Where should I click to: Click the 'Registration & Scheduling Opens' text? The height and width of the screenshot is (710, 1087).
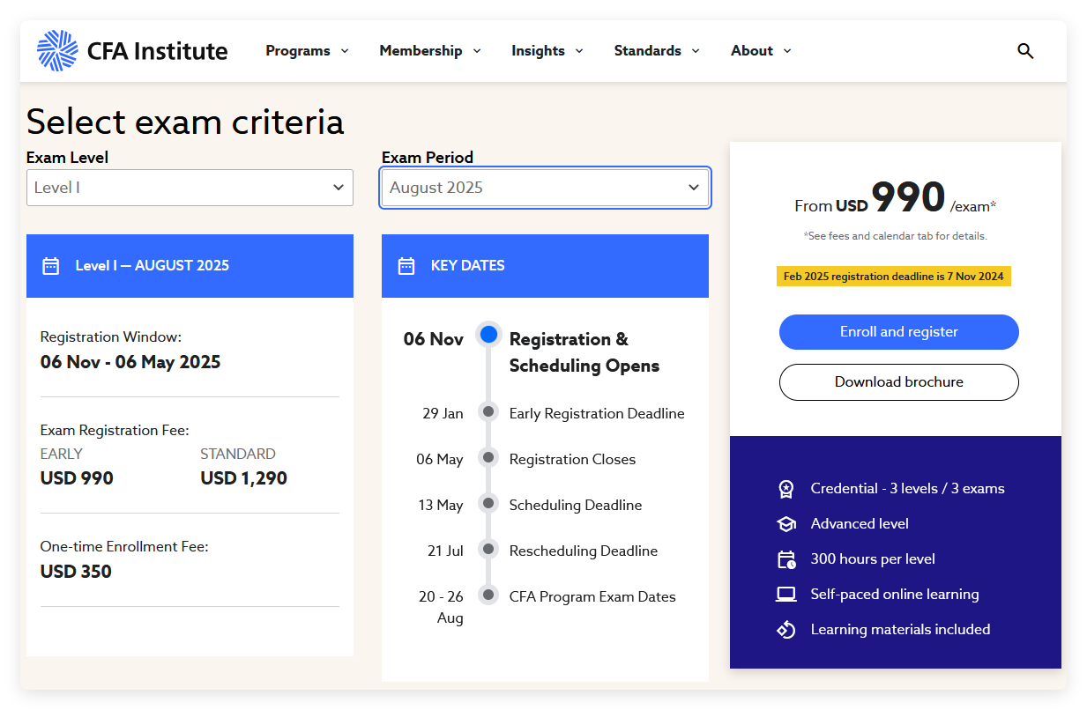(x=584, y=352)
